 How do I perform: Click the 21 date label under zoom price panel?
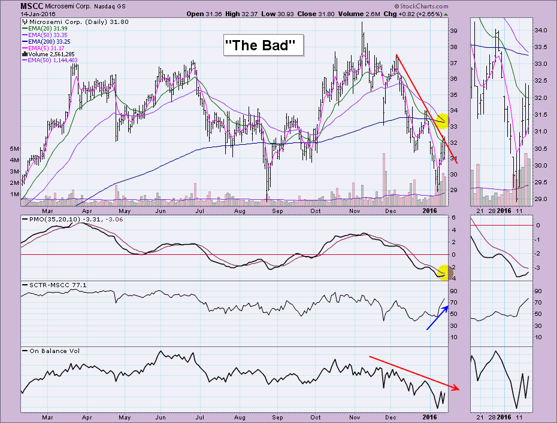tap(480, 211)
